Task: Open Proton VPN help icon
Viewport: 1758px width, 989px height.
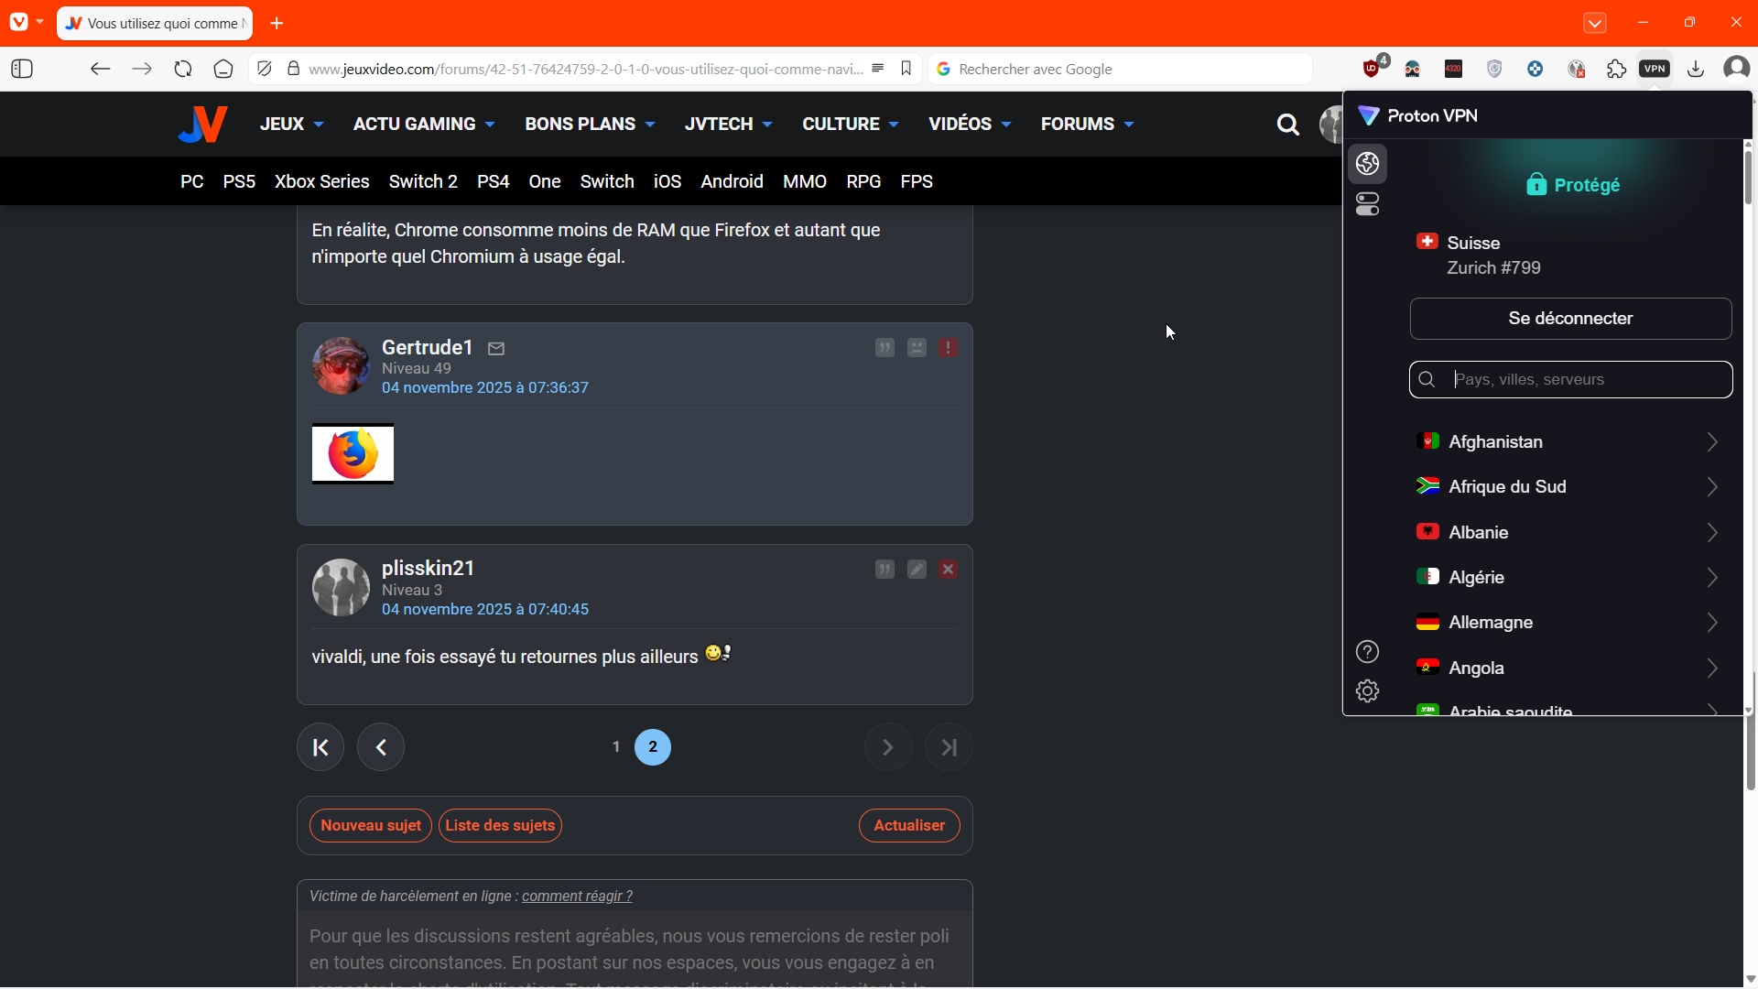Action: (1367, 652)
